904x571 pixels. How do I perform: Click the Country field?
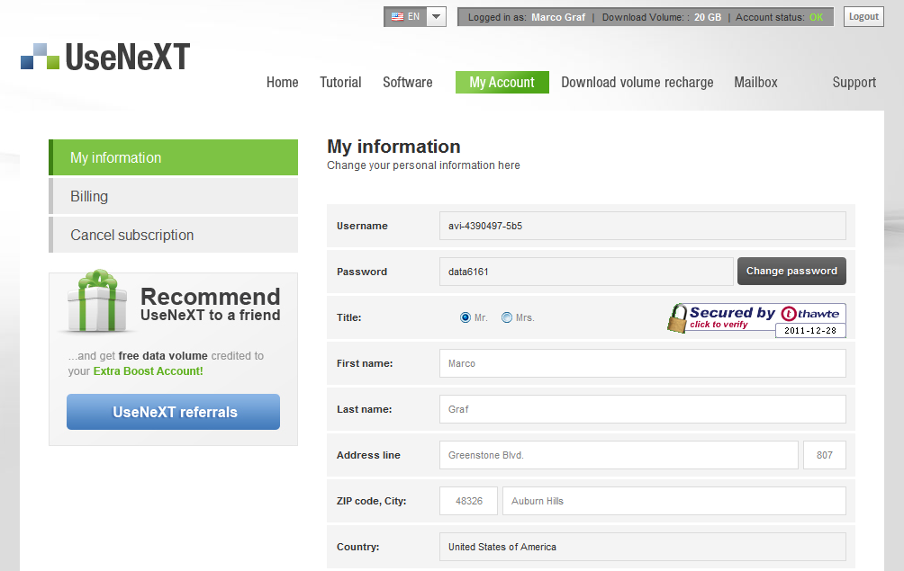[643, 547]
